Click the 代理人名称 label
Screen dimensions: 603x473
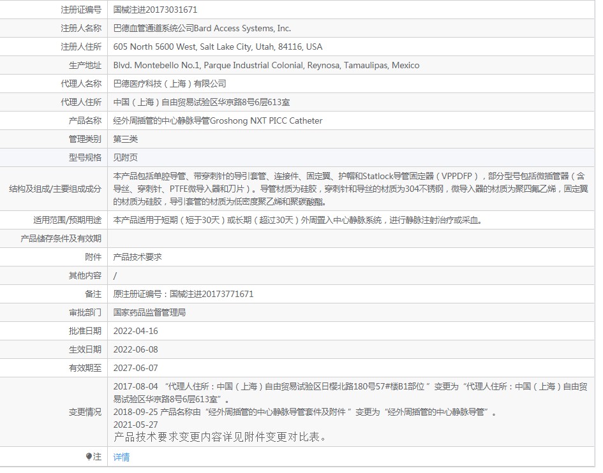[81, 84]
